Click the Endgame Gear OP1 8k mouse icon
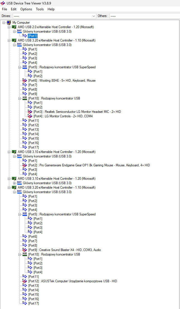 click(25, 165)
